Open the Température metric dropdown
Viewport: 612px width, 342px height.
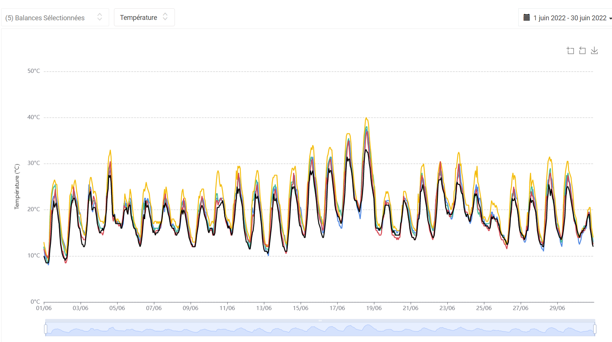(x=144, y=17)
